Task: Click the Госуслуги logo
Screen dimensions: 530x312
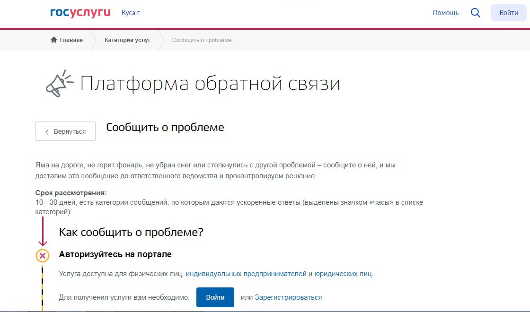Action: (80, 12)
